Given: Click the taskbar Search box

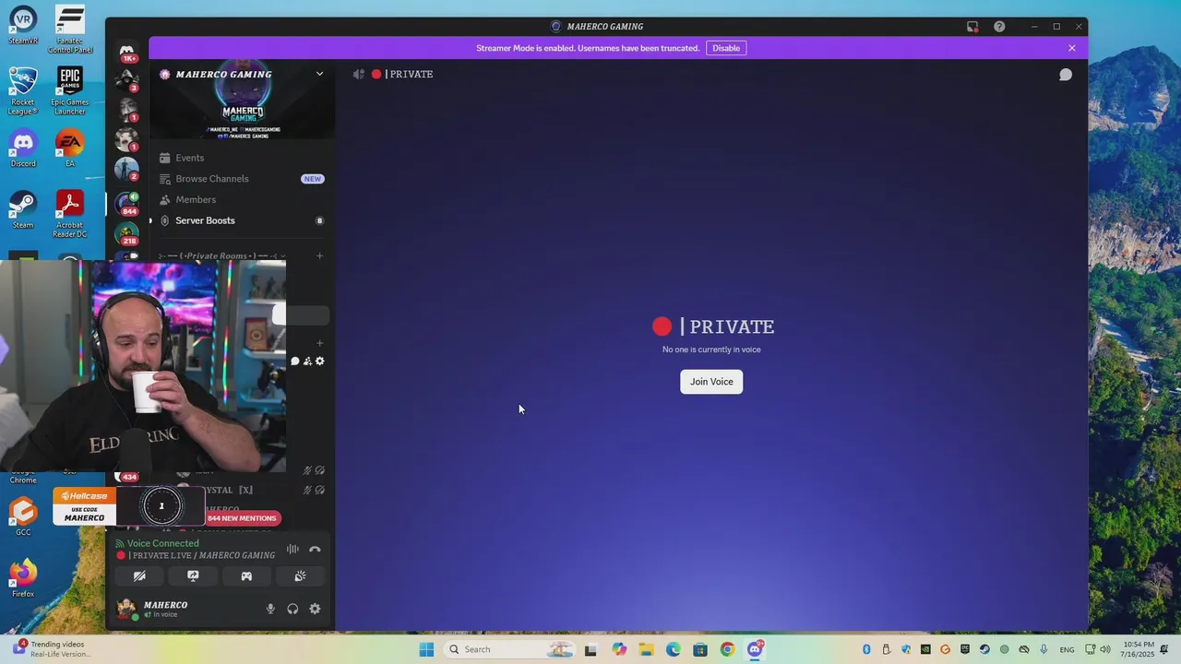Looking at the screenshot, I should [509, 649].
